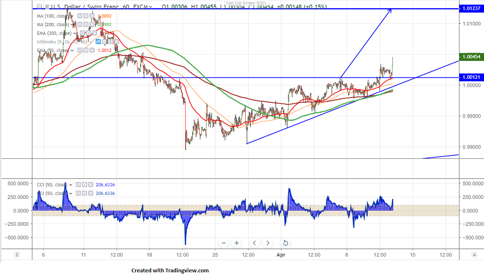Click the Ichimoku (9, 26, 52, 26) legend name
The image size is (484, 276).
pos(62,42)
